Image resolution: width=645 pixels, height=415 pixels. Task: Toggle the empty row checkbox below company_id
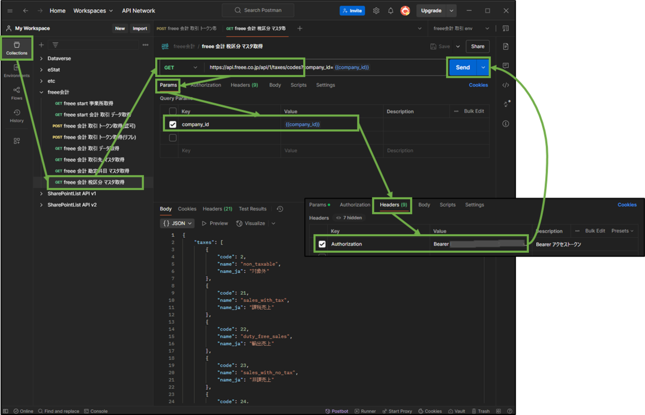click(x=173, y=138)
